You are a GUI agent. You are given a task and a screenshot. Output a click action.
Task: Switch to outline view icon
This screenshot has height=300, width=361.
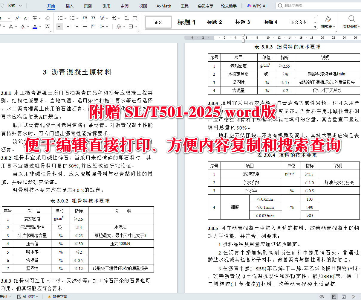tap(344, 297)
